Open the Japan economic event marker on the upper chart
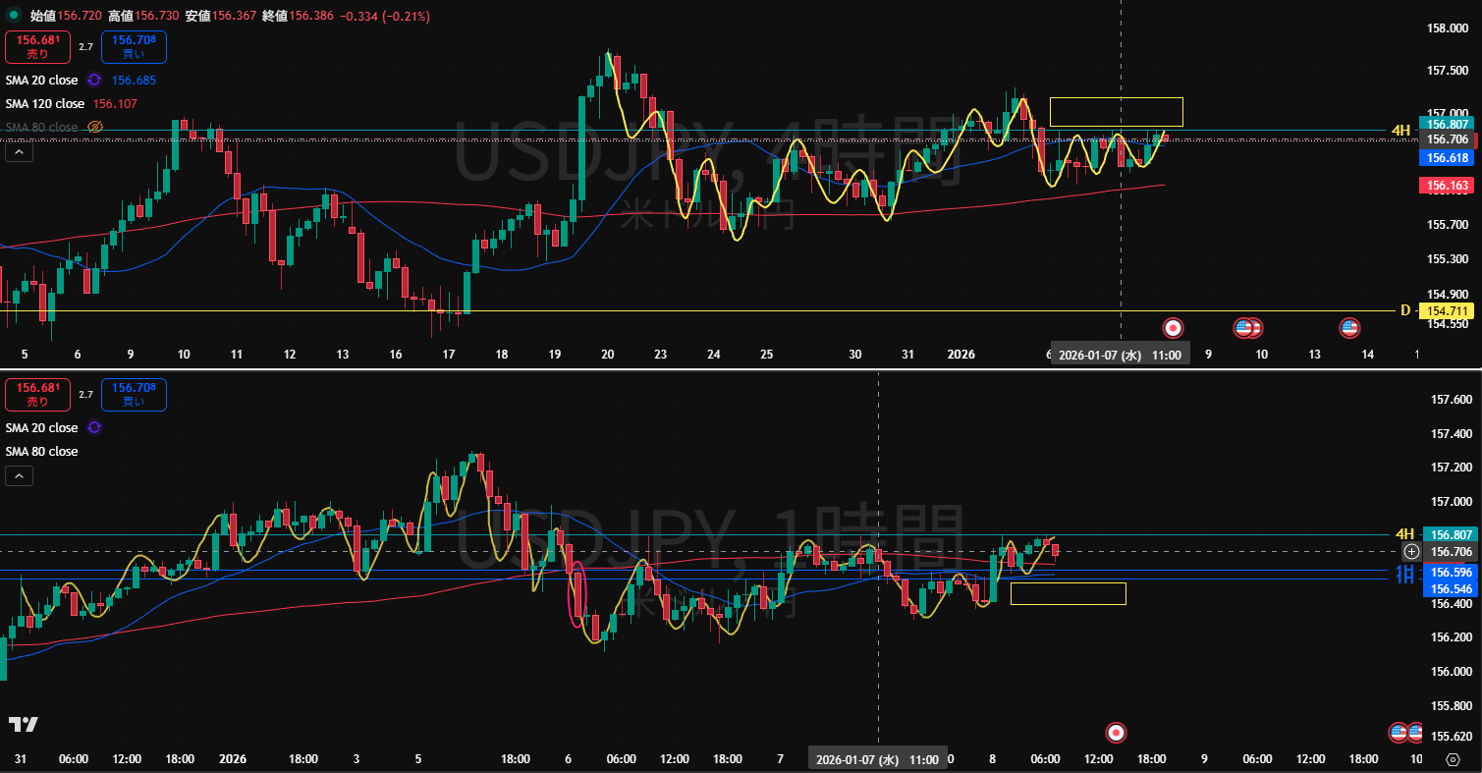 tap(1172, 327)
